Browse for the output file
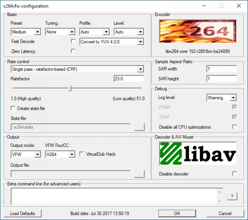Viewport: 248px width, 220px height. pyautogui.click(x=139, y=174)
